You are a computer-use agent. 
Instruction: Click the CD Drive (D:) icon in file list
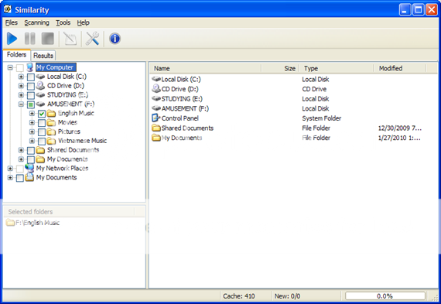[156, 89]
